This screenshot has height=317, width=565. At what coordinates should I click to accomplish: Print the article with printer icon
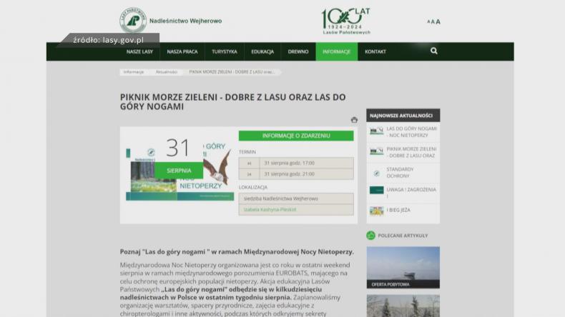pyautogui.click(x=354, y=120)
